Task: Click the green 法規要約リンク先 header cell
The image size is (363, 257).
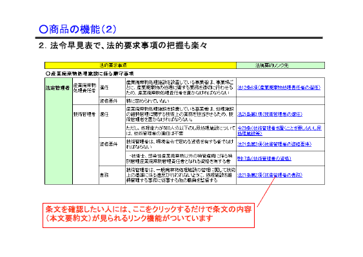Action: [280, 66]
